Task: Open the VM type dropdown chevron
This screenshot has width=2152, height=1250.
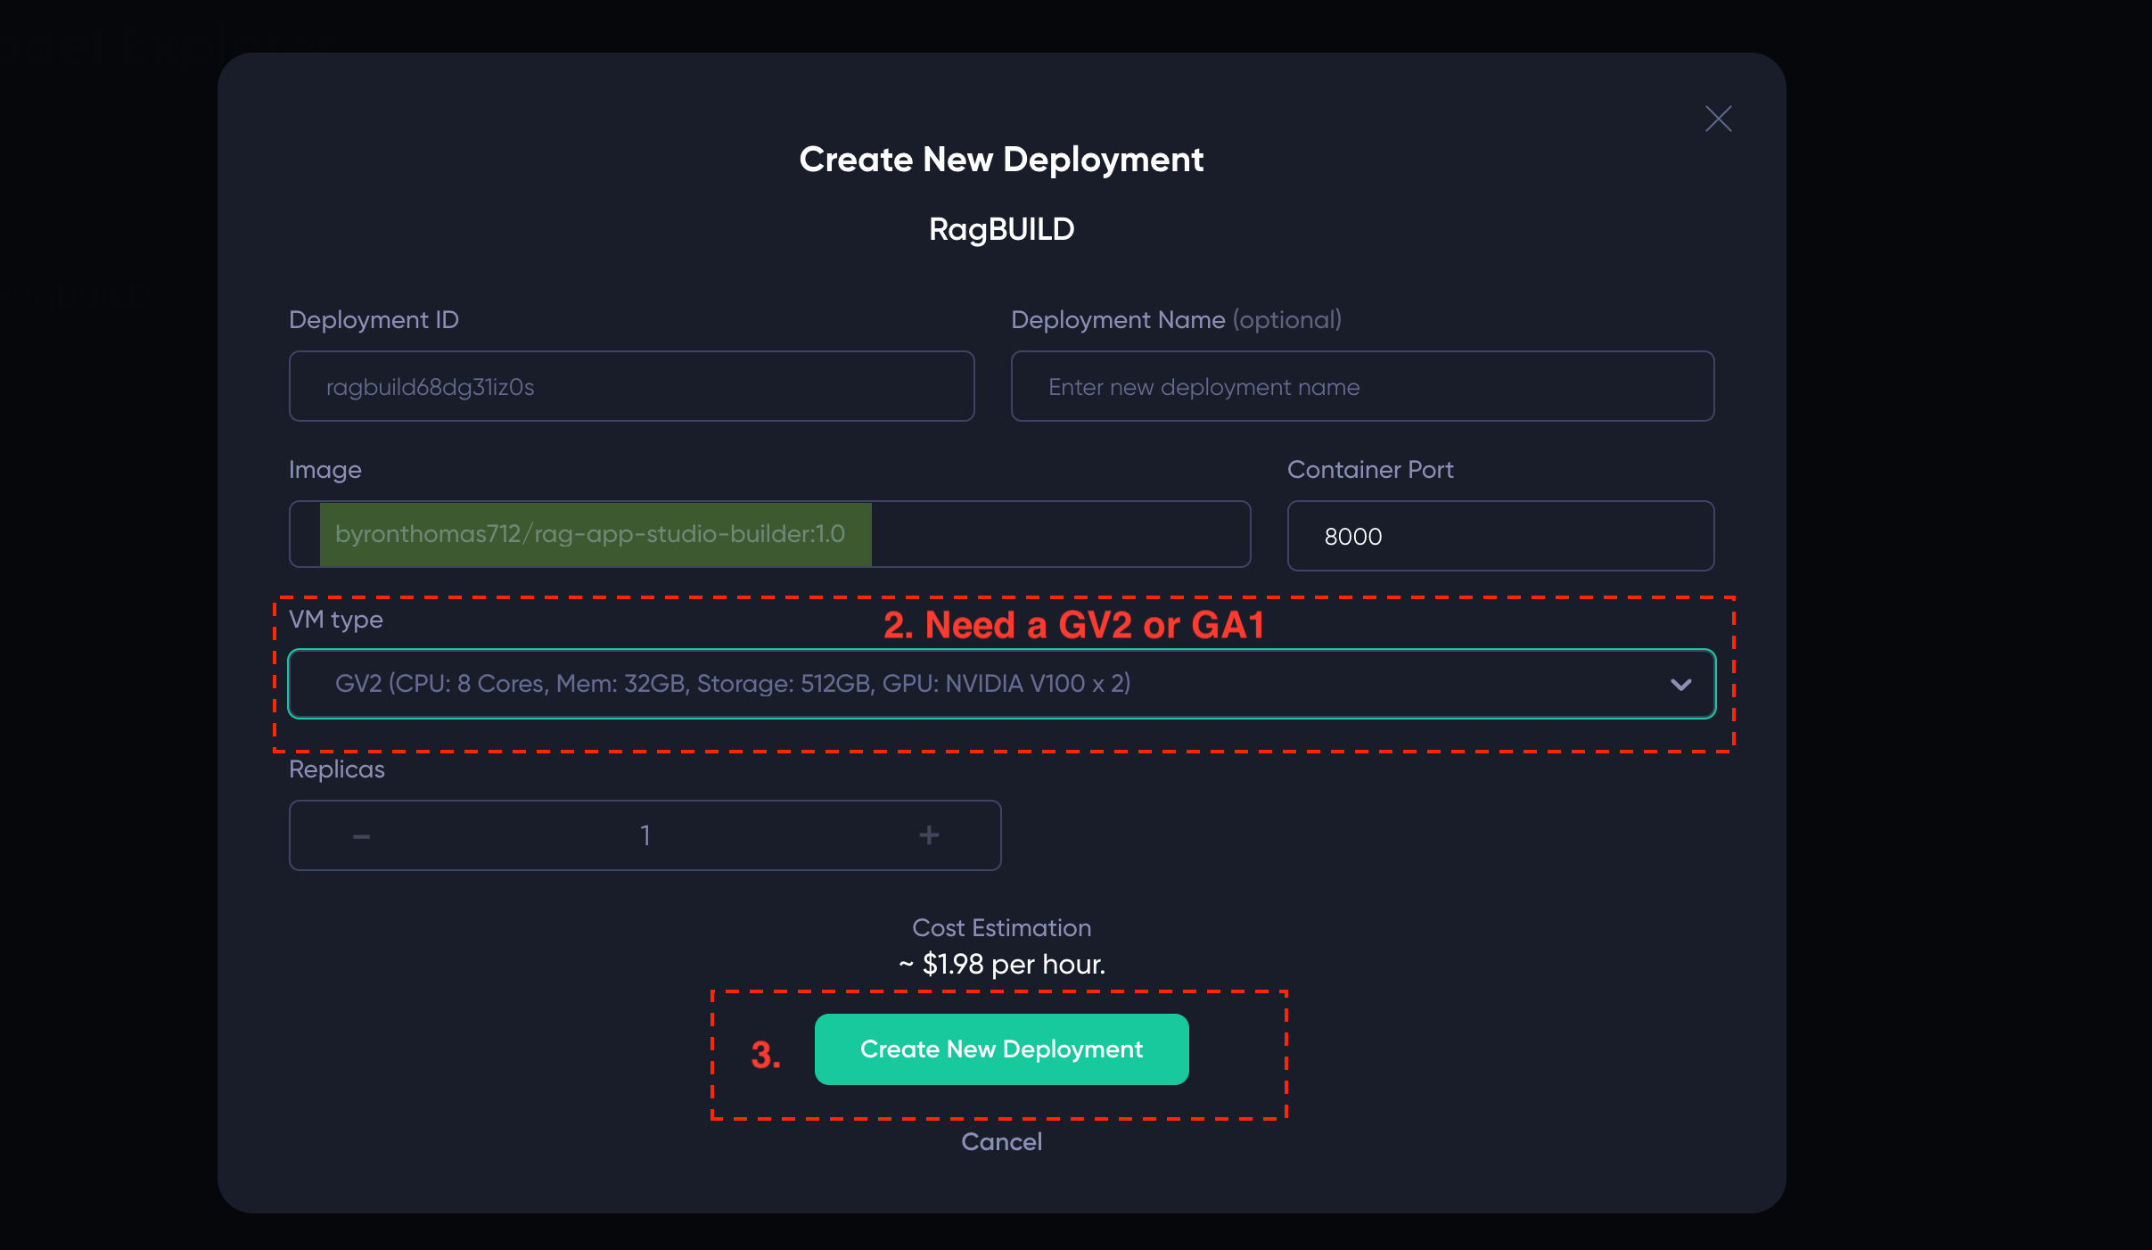Action: point(1681,684)
